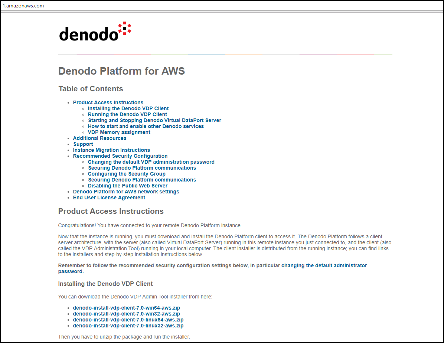444x343 pixels.
Task: Download denodo-install-vdp-client-7.0-linux64-aws.zip
Action: (128, 320)
